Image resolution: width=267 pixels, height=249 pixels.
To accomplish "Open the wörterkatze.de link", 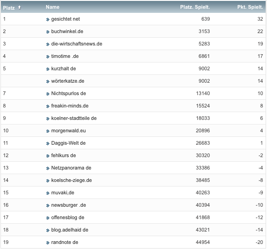I will [x=68, y=81].
